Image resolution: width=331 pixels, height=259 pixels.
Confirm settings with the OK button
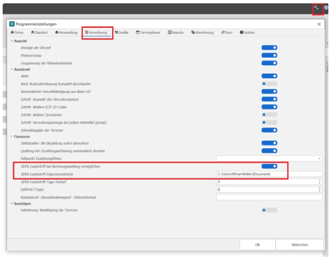(x=257, y=244)
